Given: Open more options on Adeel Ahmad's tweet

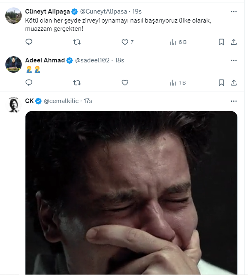Looking at the screenshot, I should 234,60.
